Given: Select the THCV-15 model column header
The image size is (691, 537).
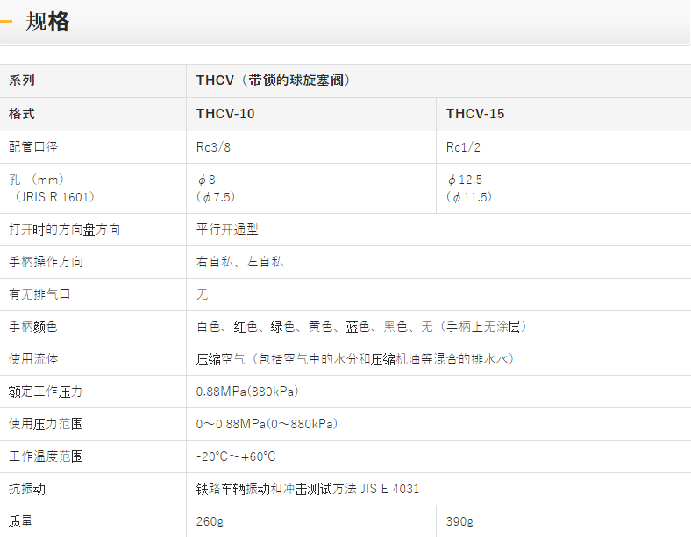Looking at the screenshot, I should (x=475, y=114).
